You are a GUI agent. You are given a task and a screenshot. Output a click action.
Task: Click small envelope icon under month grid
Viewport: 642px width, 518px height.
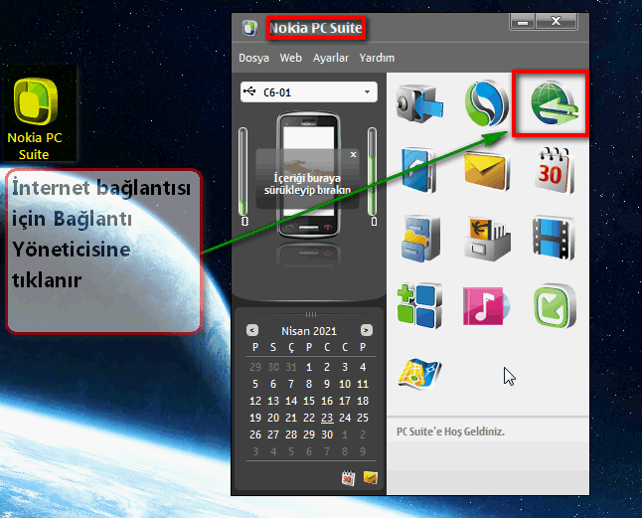370,478
